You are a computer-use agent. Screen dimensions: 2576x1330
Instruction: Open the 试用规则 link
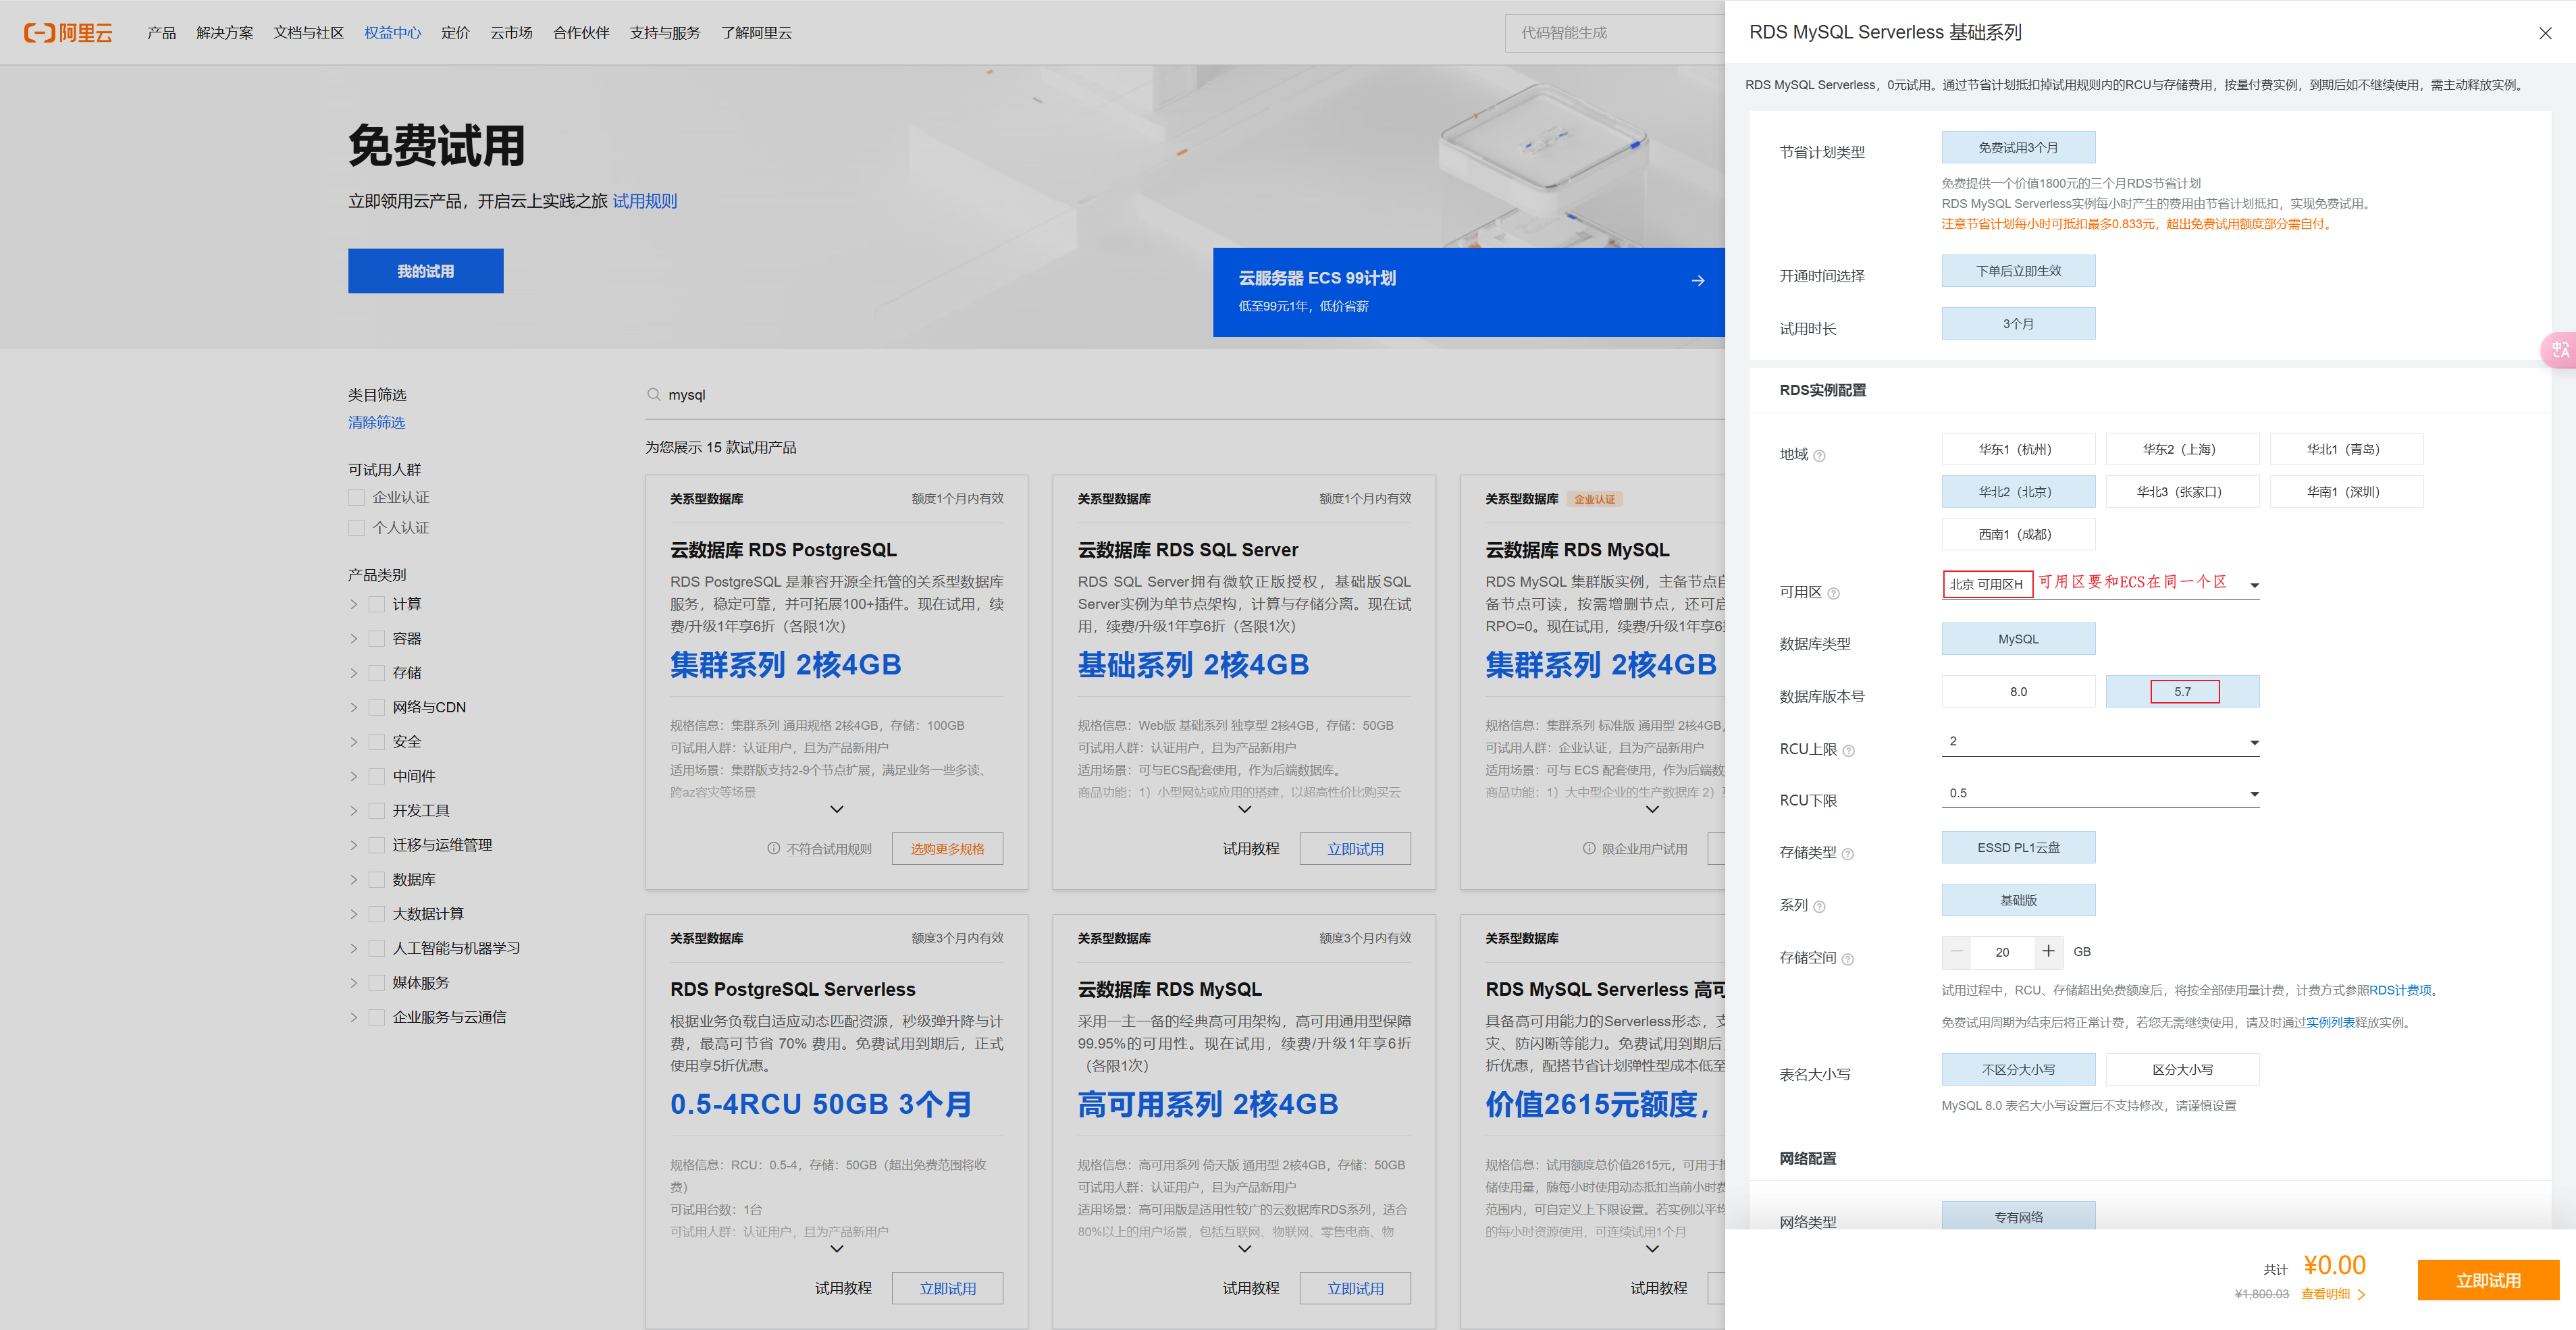pyautogui.click(x=644, y=202)
